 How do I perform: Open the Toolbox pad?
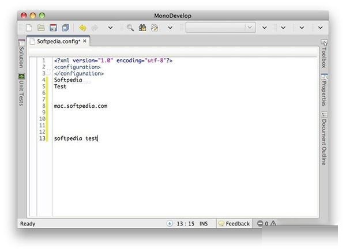[324, 54]
